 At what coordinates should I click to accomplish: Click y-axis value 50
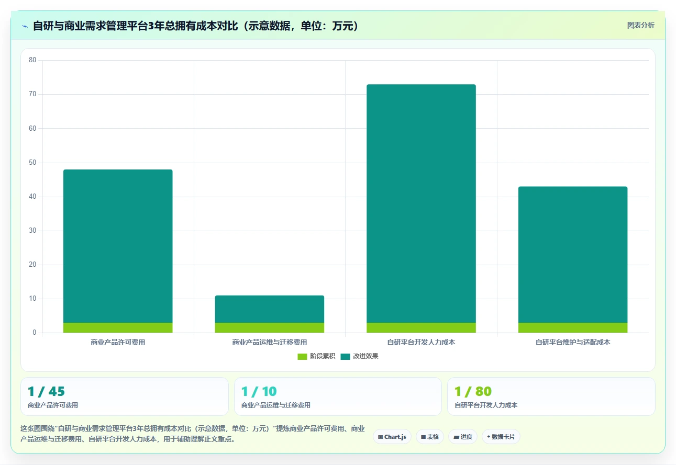click(32, 163)
